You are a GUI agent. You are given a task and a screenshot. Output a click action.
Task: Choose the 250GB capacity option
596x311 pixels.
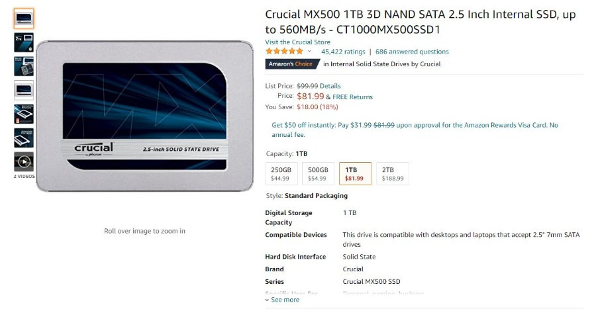coord(281,173)
